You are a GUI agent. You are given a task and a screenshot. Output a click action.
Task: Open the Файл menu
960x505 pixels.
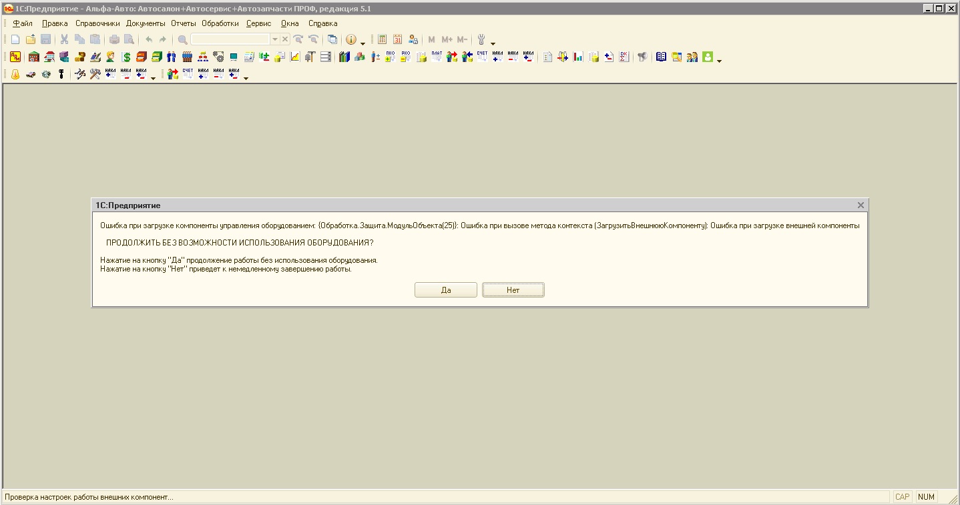[x=23, y=23]
